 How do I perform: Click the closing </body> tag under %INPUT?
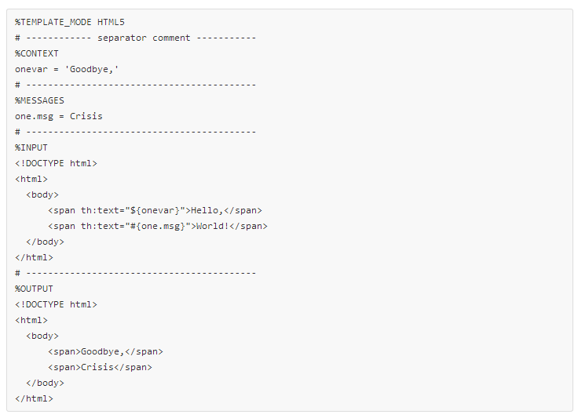pos(45,242)
